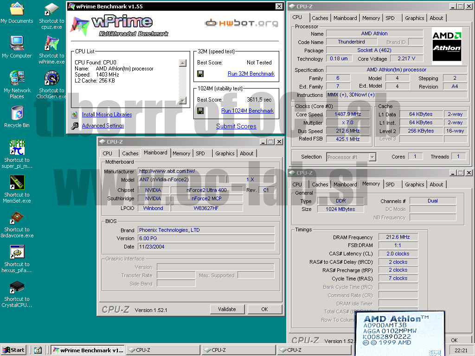Switch to Caches tab in top CPU-Z window
The height and width of the screenshot is (356, 475).
(320, 18)
